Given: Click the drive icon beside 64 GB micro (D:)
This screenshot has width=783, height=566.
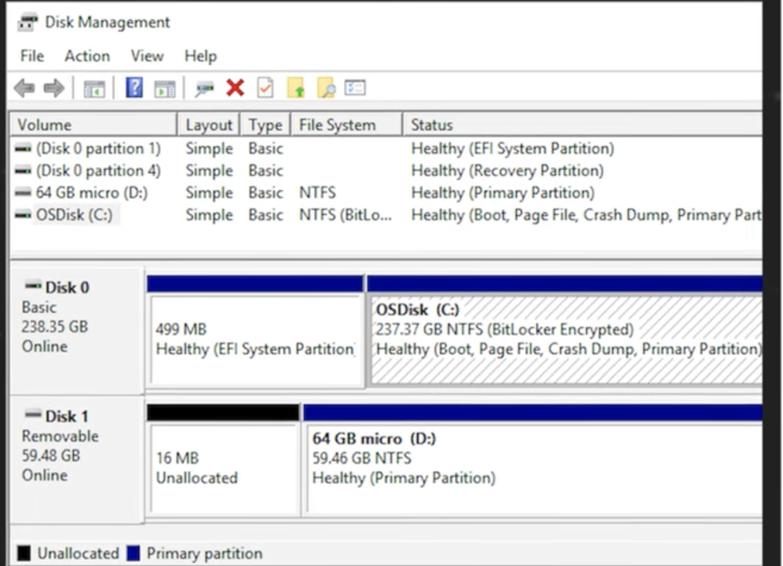Looking at the screenshot, I should (23, 193).
